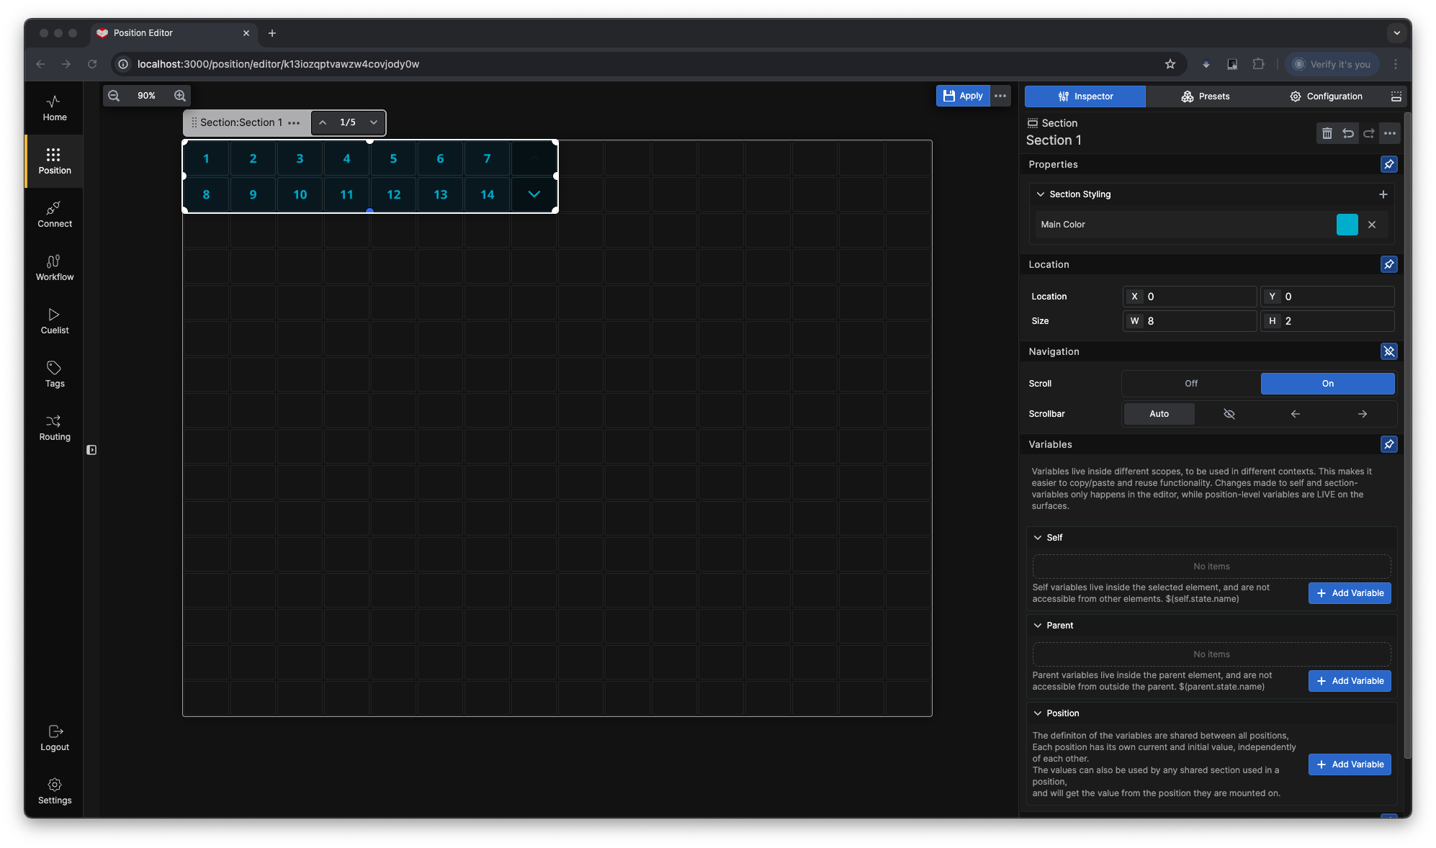Viewport: 1436px width, 848px height.
Task: Open the Connect section
Action: [54, 215]
